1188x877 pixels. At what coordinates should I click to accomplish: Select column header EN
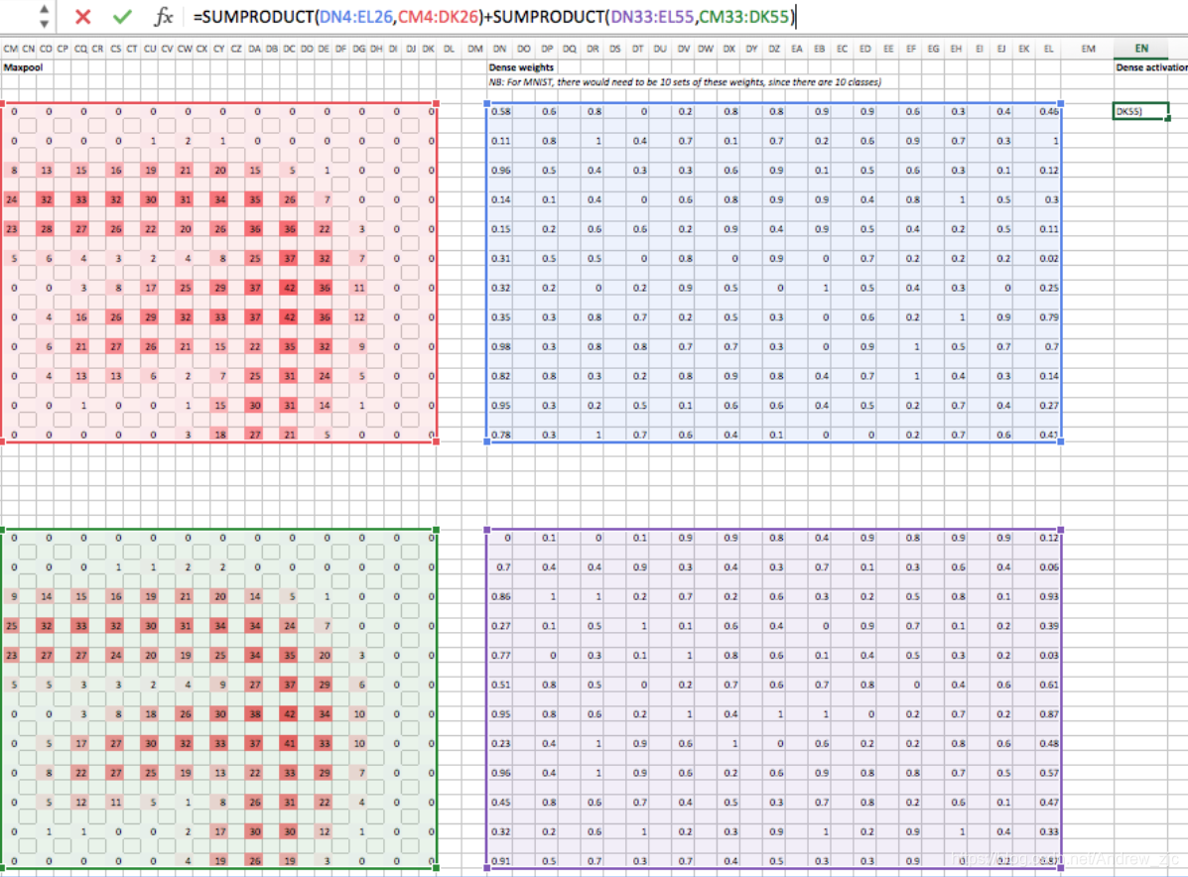click(x=1141, y=49)
